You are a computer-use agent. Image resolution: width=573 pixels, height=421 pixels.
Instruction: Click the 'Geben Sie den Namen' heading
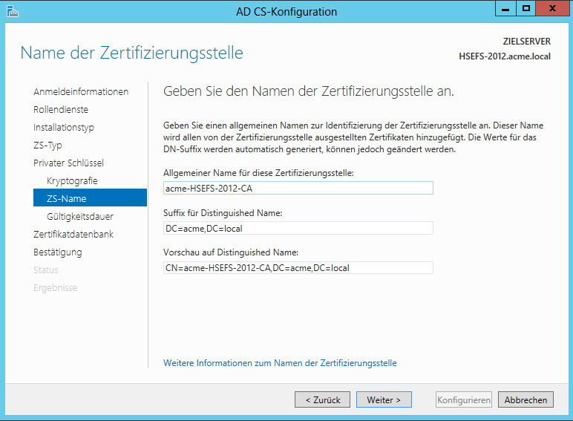[x=309, y=91]
